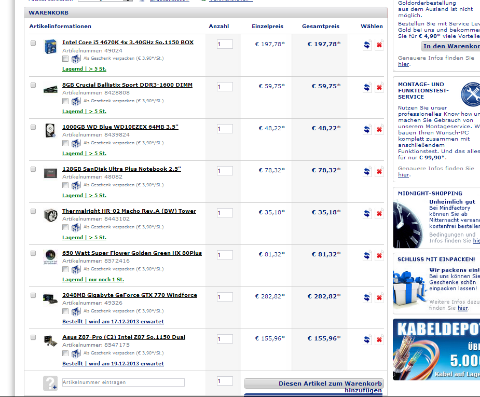Update the 650 Watt Super Flower row
The height and width of the screenshot is (397, 480).
coord(367,255)
